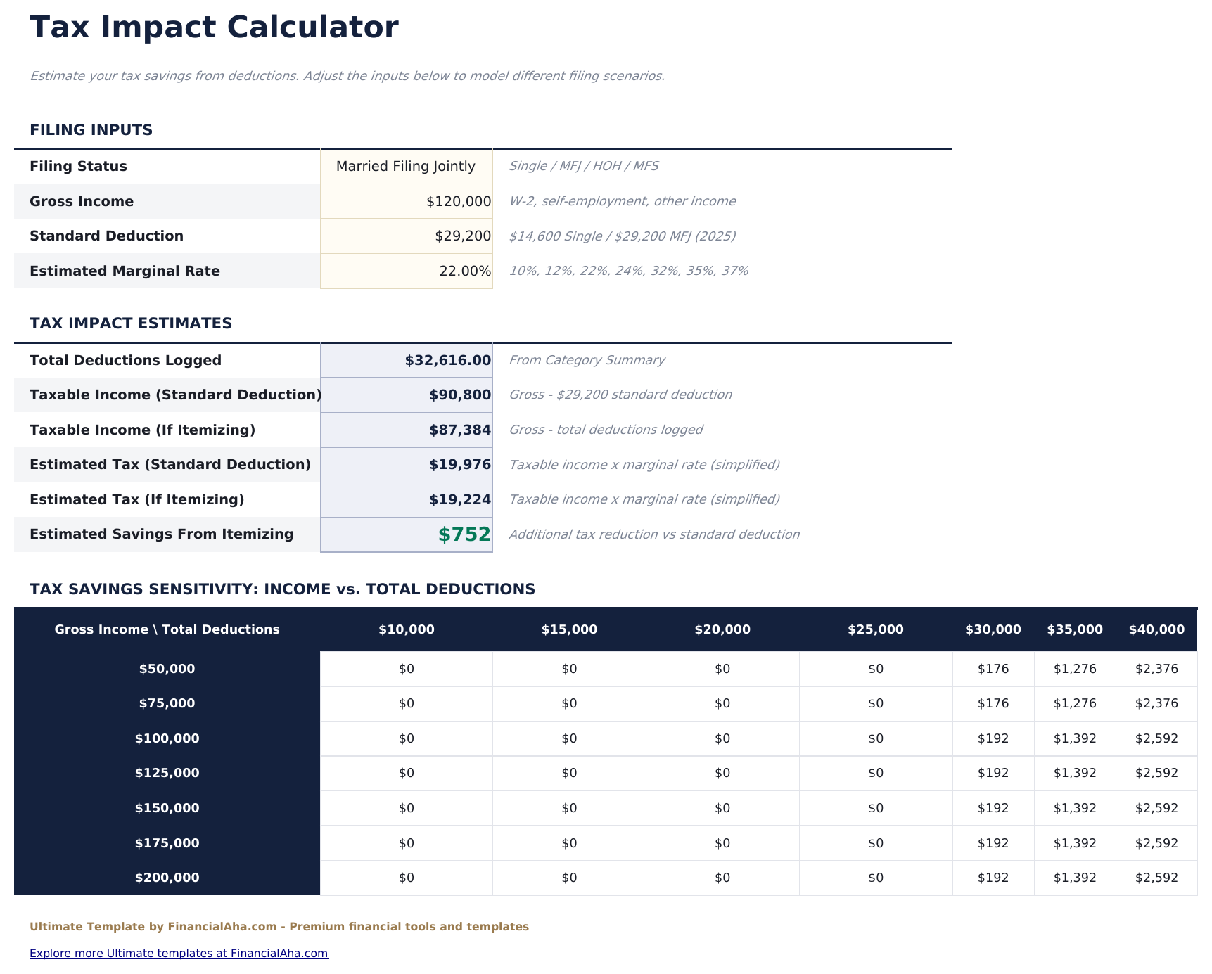The height and width of the screenshot is (974, 1212).
Task: Click the $176 value for $50,000 income
Action: pos(993,668)
